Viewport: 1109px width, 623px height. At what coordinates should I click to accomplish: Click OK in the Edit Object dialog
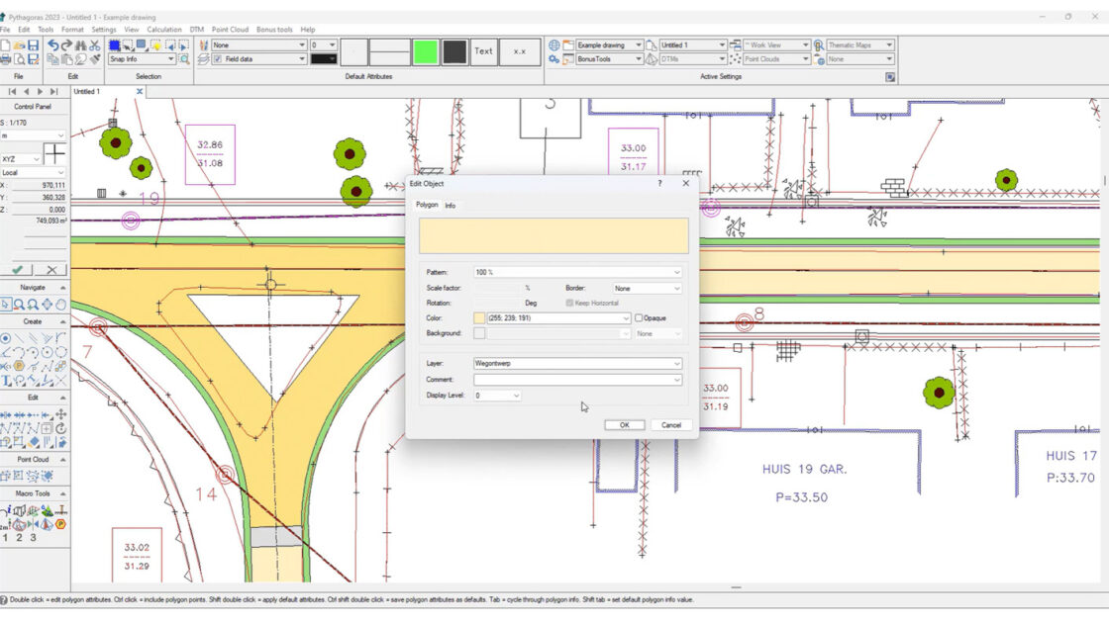[625, 424]
